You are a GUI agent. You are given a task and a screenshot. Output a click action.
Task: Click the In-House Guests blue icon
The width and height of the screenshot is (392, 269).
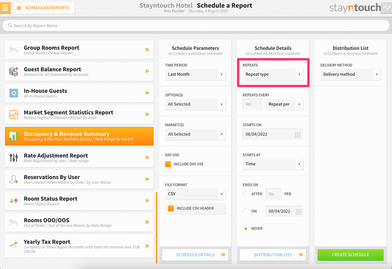(14, 93)
